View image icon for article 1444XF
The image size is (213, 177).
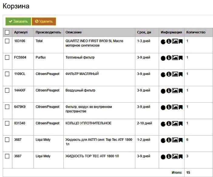(175, 90)
